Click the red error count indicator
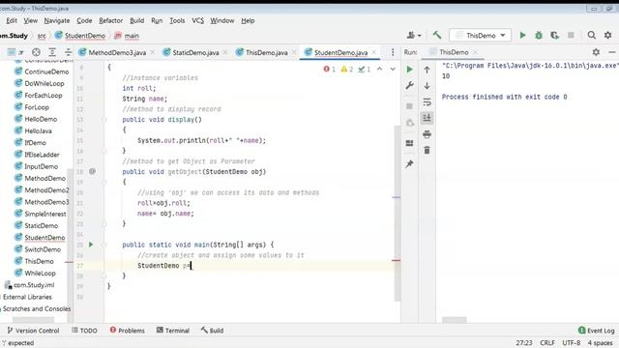 329,70
